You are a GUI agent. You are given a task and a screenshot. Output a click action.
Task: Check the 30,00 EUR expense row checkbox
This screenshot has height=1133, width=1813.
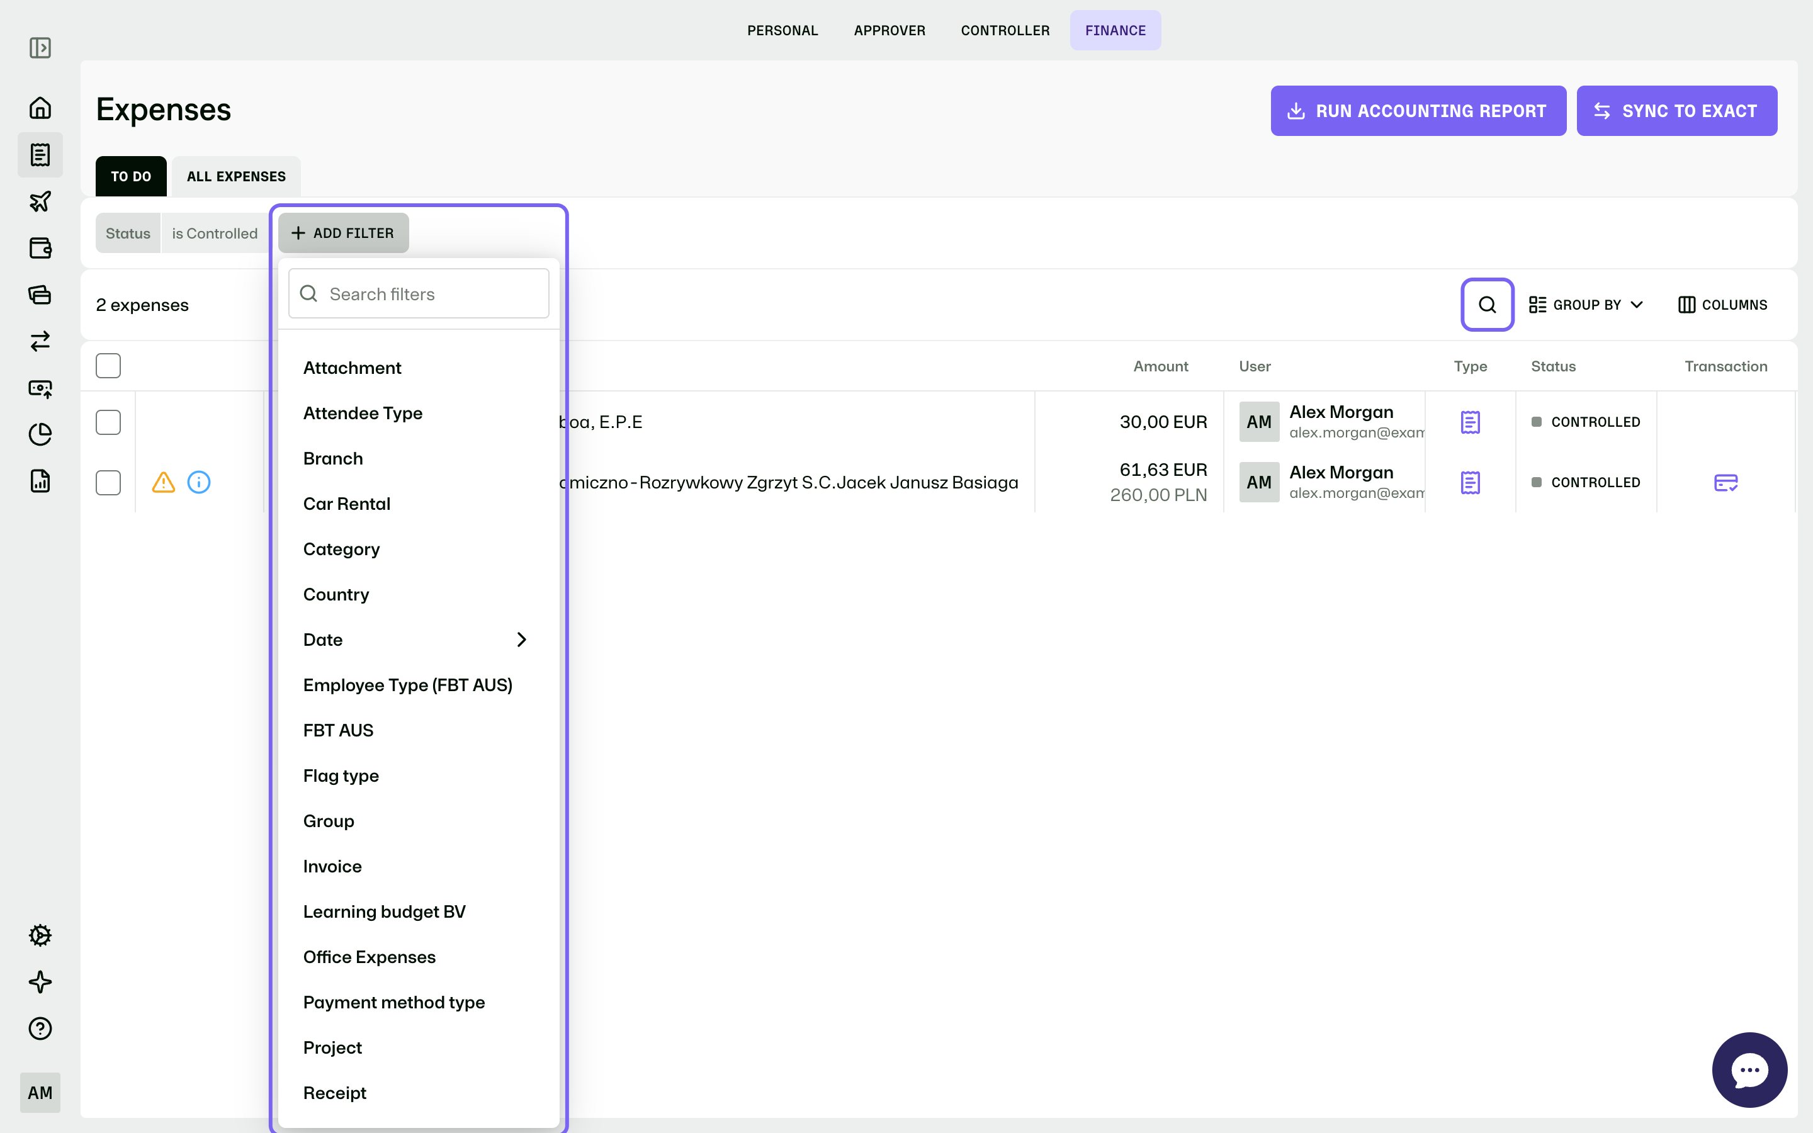click(x=109, y=422)
